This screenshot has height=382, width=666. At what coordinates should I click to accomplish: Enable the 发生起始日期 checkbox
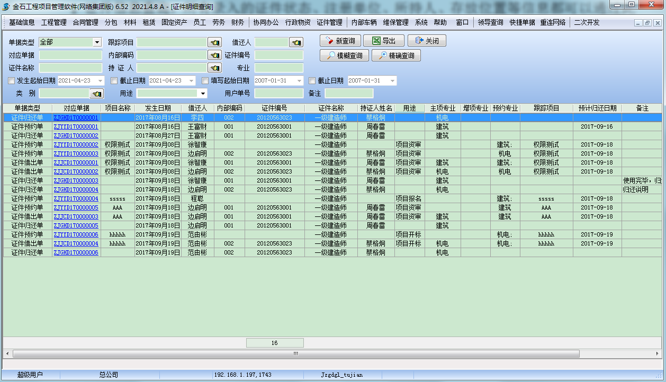click(12, 81)
